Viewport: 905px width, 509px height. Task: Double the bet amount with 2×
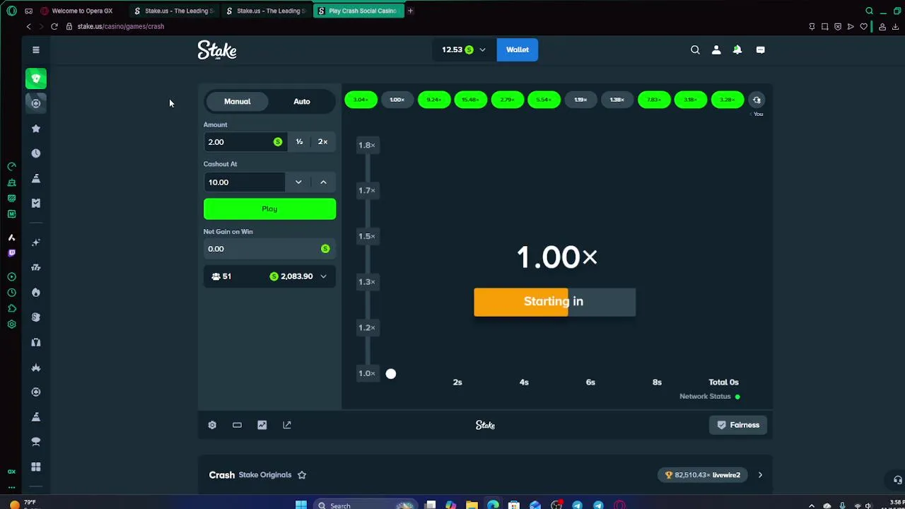tap(323, 142)
